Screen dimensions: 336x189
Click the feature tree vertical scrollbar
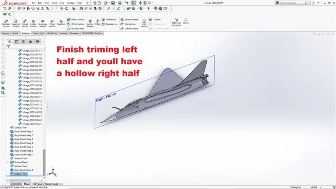pos(44,162)
